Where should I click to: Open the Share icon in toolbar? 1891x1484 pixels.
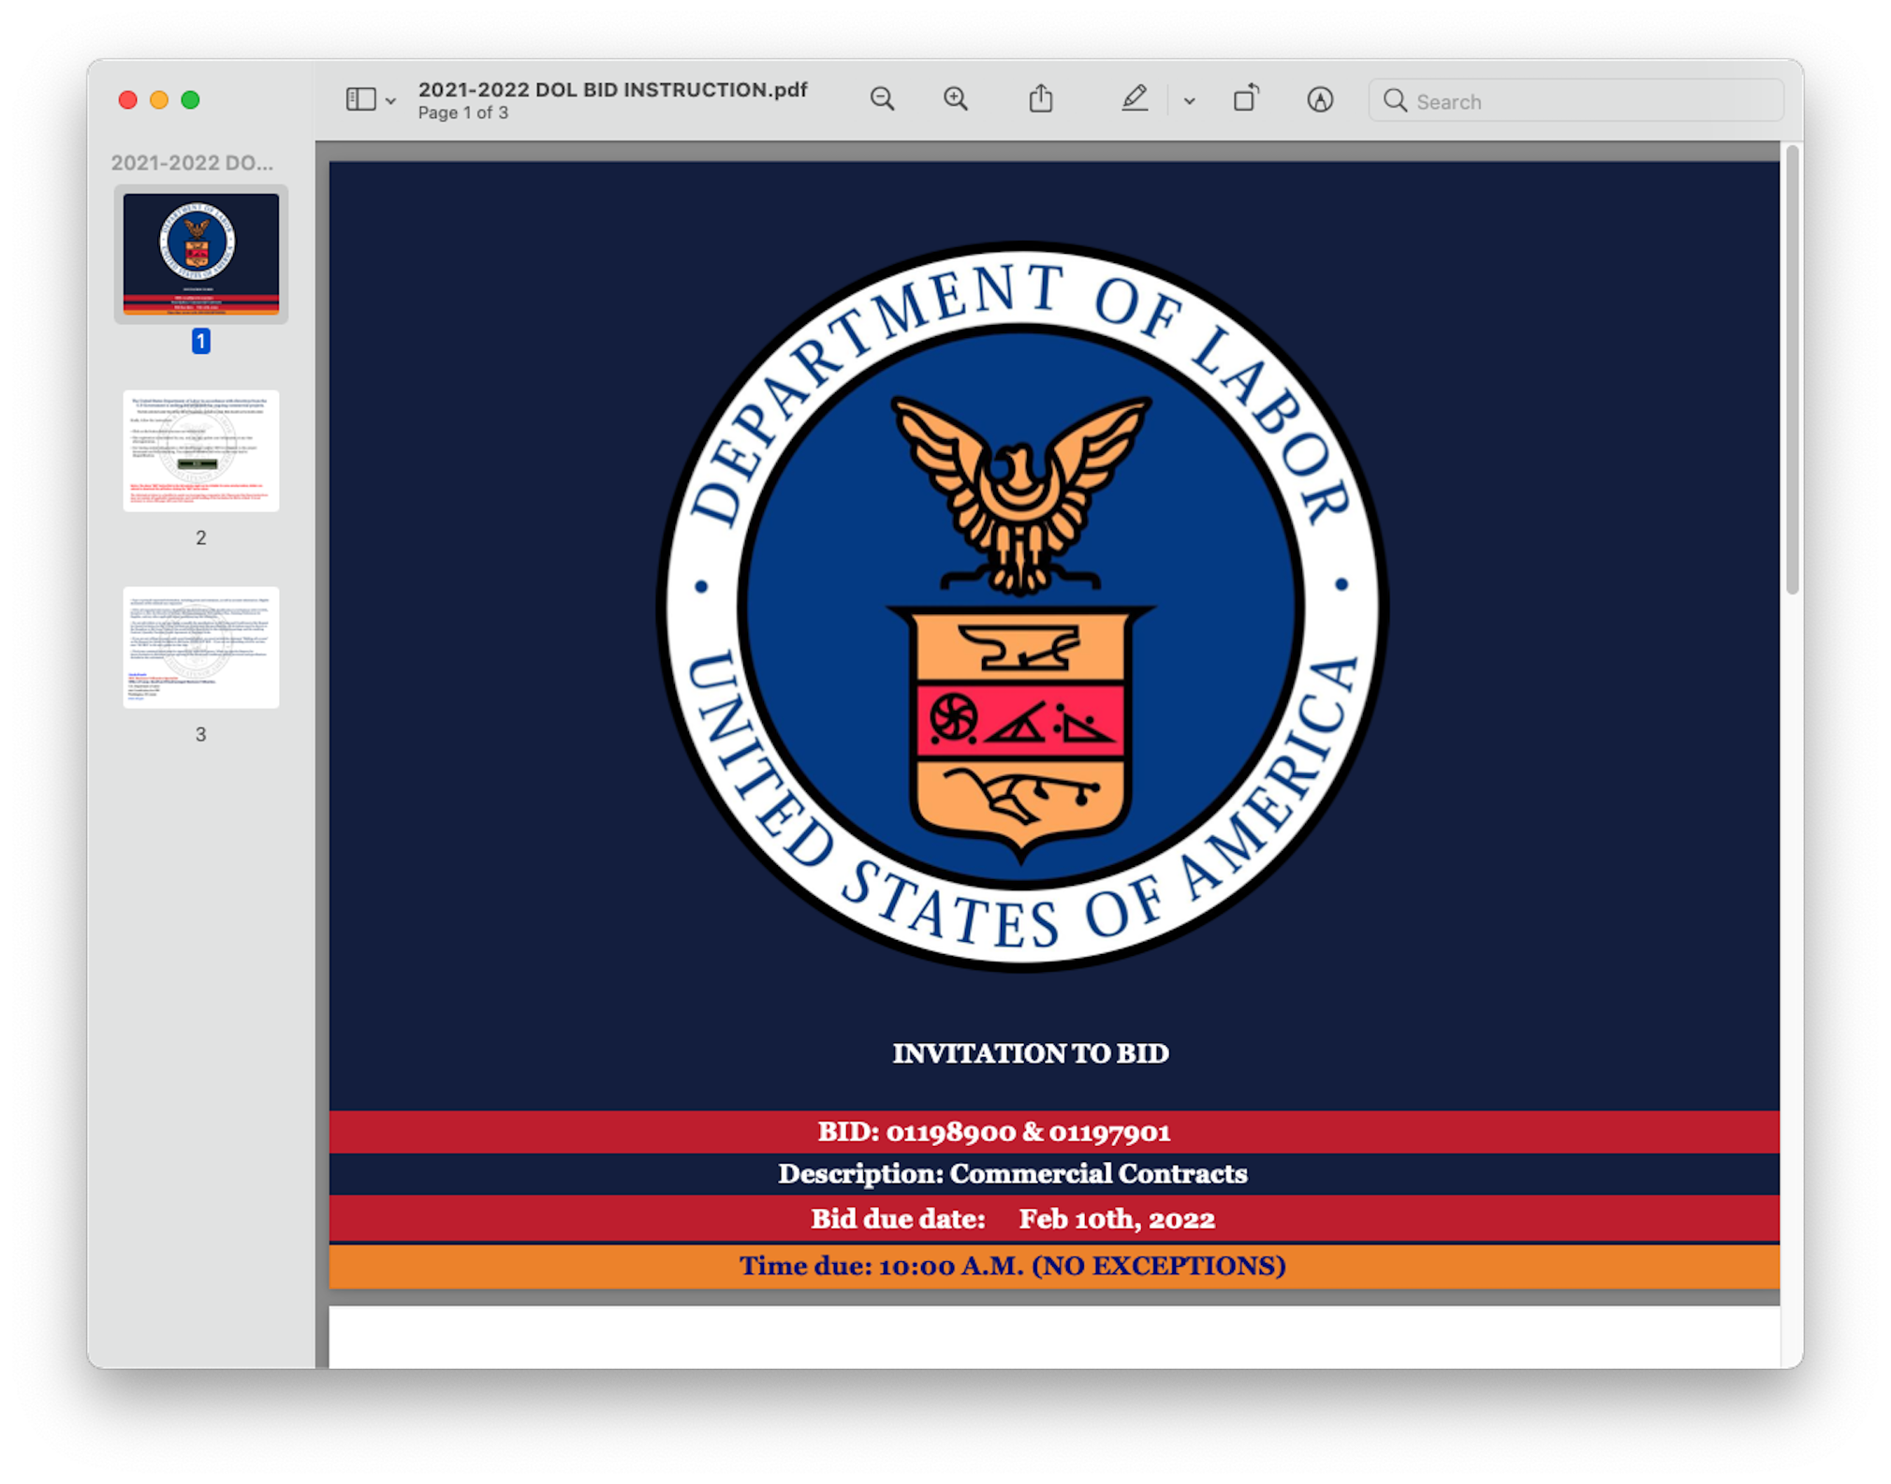(1041, 99)
